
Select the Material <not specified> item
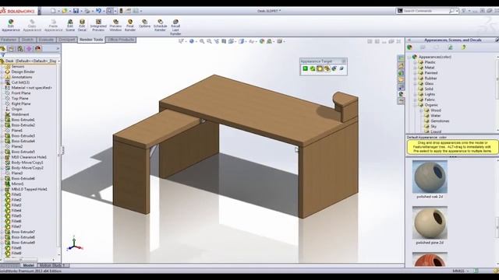(x=31, y=88)
